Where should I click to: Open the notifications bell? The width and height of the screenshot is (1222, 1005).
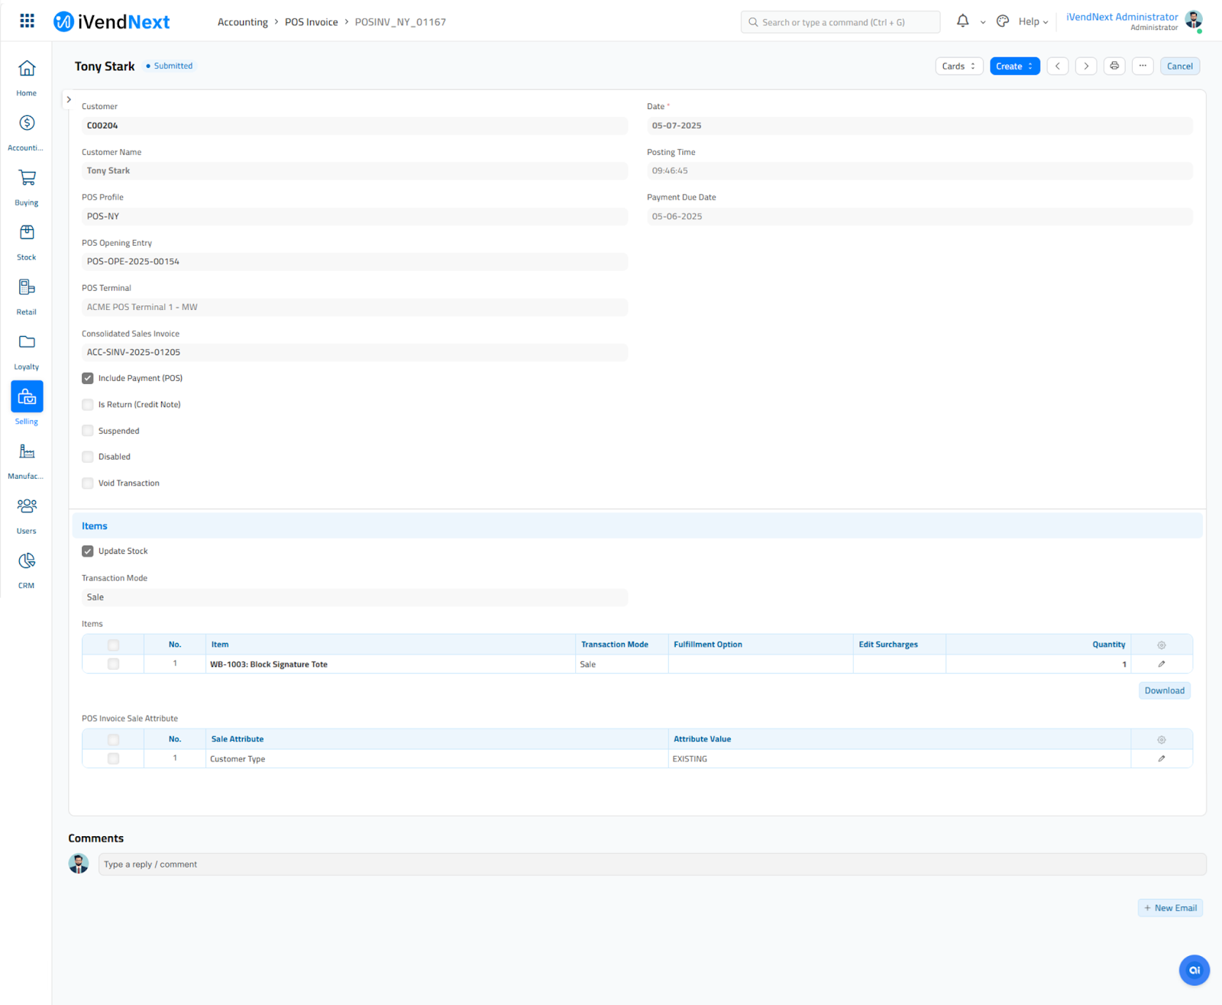pyautogui.click(x=962, y=21)
